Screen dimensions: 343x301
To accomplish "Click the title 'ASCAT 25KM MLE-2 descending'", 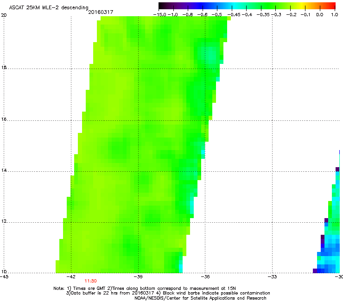I will tap(49, 7).
